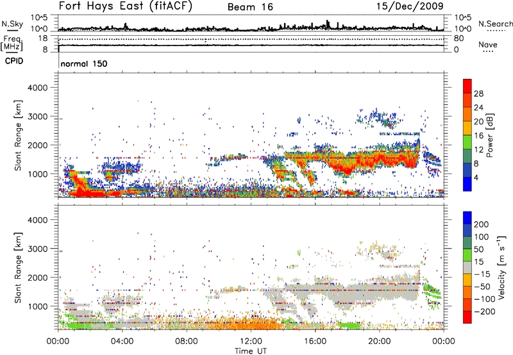Click the "-15" label on Velocity colorbar
Screen dimensions: 513x355
click(482, 274)
